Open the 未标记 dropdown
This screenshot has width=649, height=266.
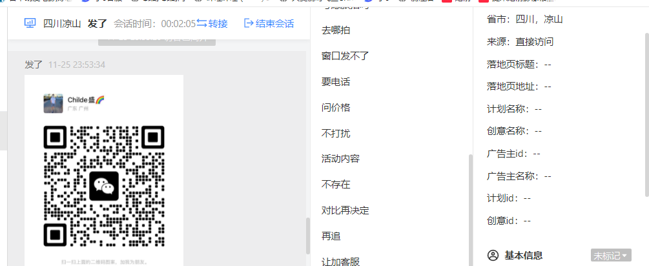(x=611, y=255)
